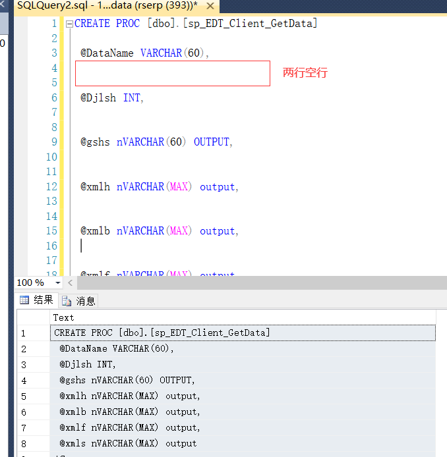This screenshot has width=447, height=457.
Task: Select result cell @xmlh nVARCHAR(MAX) output,
Action: pos(243,396)
